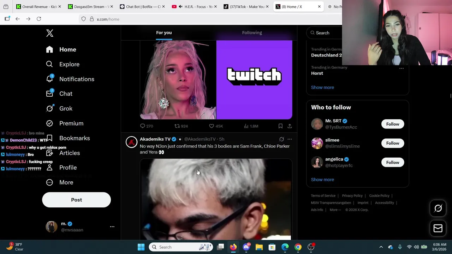The image size is (452, 254).
Task: Open Grok from the sidebar
Action: pos(59,108)
